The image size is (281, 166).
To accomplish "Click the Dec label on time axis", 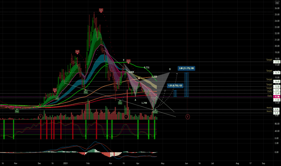I will pyautogui.click(x=39, y=164).
